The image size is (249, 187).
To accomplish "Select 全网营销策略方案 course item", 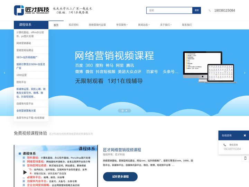I will tap(31, 111).
